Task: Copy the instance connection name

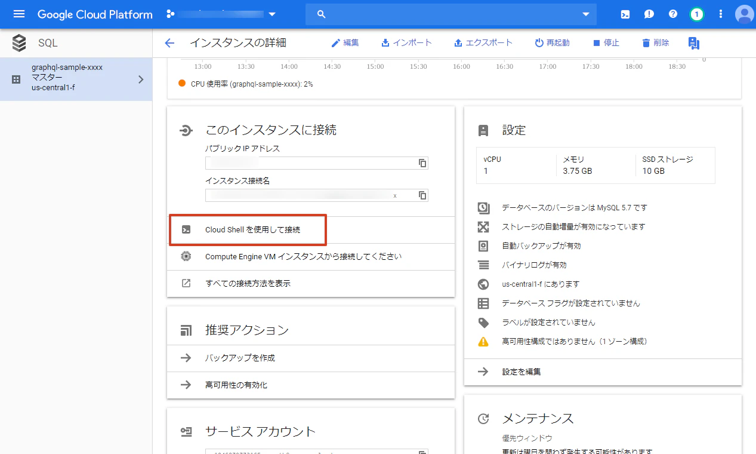Action: click(x=422, y=195)
